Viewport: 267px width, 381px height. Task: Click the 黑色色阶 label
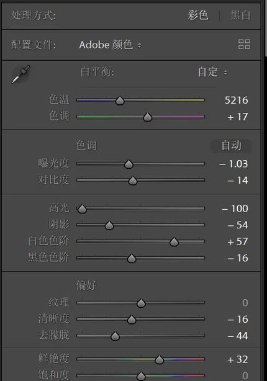[x=48, y=258]
